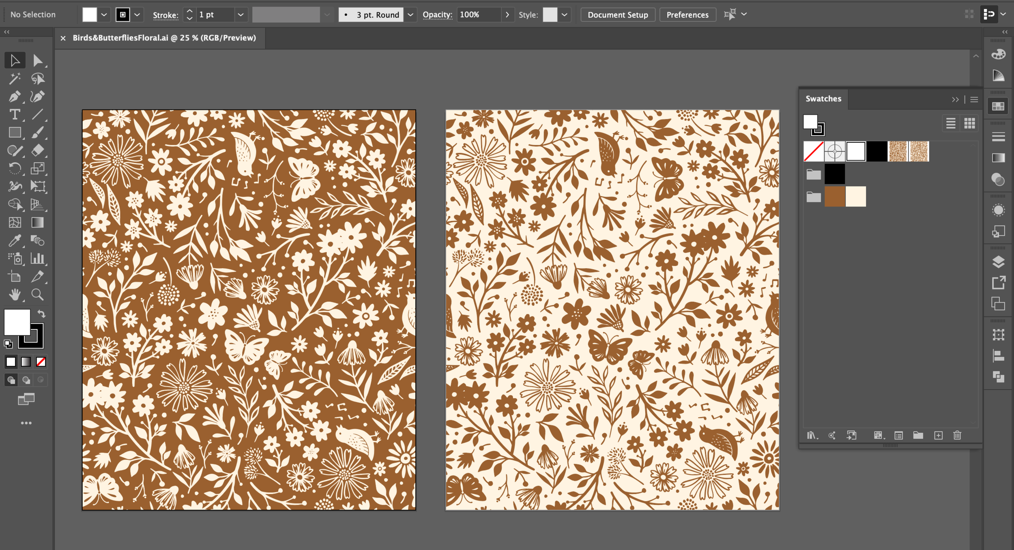Switch swatches to list view
Screen dimensions: 1014x550
(x=951, y=123)
